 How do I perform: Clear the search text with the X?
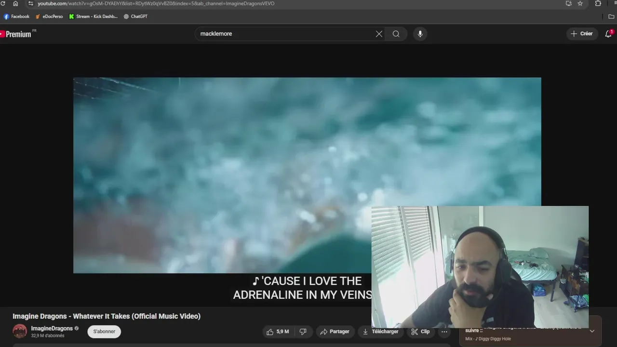(379, 34)
